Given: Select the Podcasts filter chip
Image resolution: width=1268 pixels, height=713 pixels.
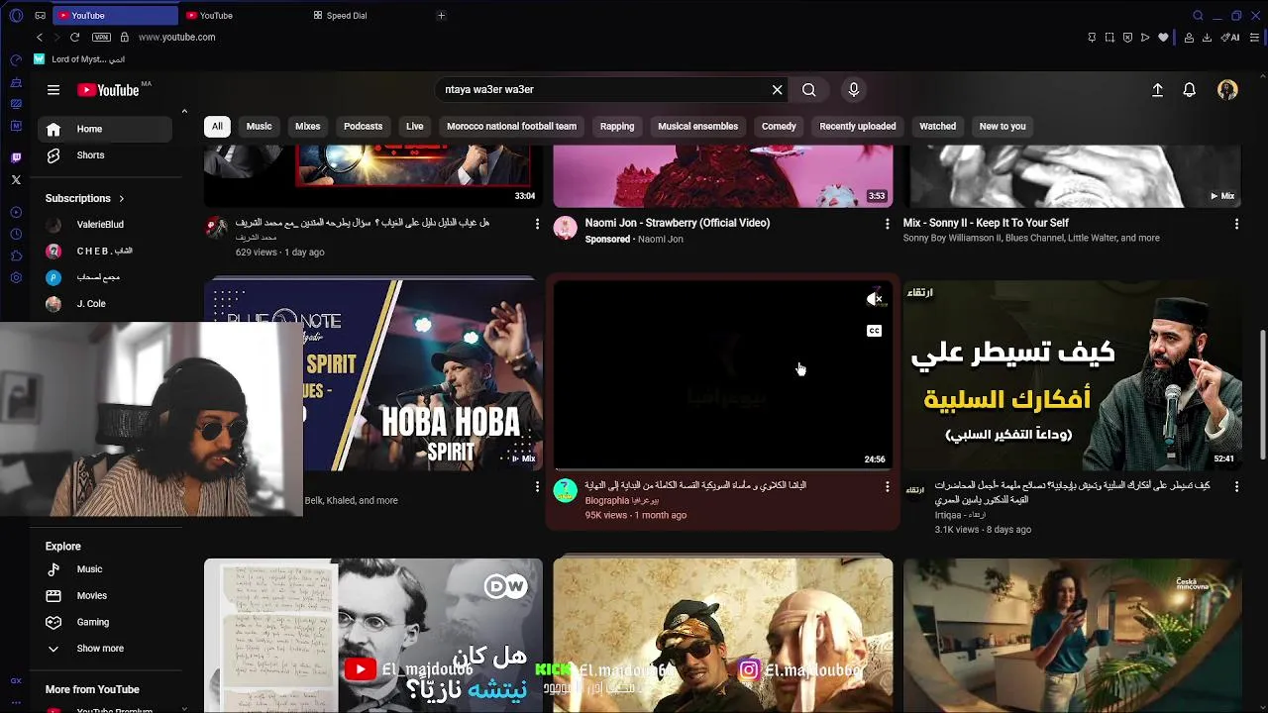Looking at the screenshot, I should tap(363, 126).
